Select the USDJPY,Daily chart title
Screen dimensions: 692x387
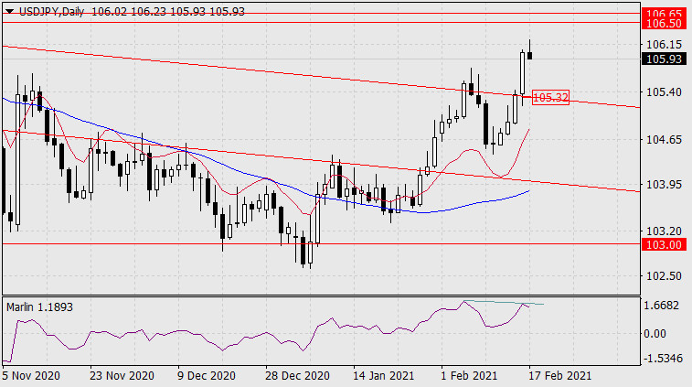[51, 12]
